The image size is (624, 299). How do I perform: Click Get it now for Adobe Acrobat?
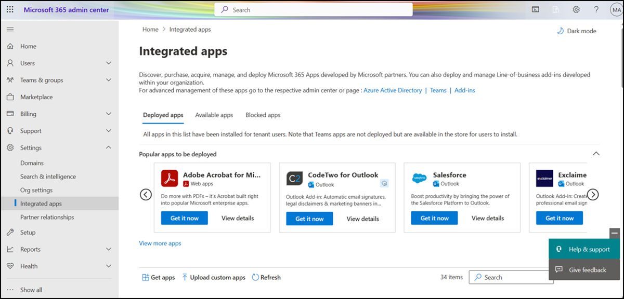(x=184, y=218)
